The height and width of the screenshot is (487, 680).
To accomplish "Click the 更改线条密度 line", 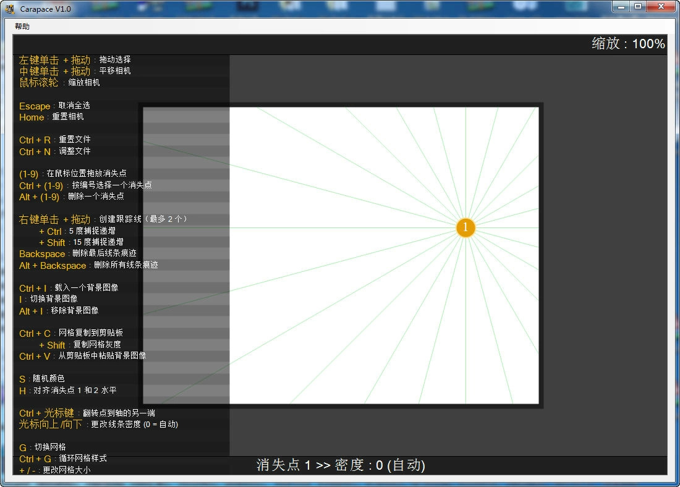I will tap(98, 424).
